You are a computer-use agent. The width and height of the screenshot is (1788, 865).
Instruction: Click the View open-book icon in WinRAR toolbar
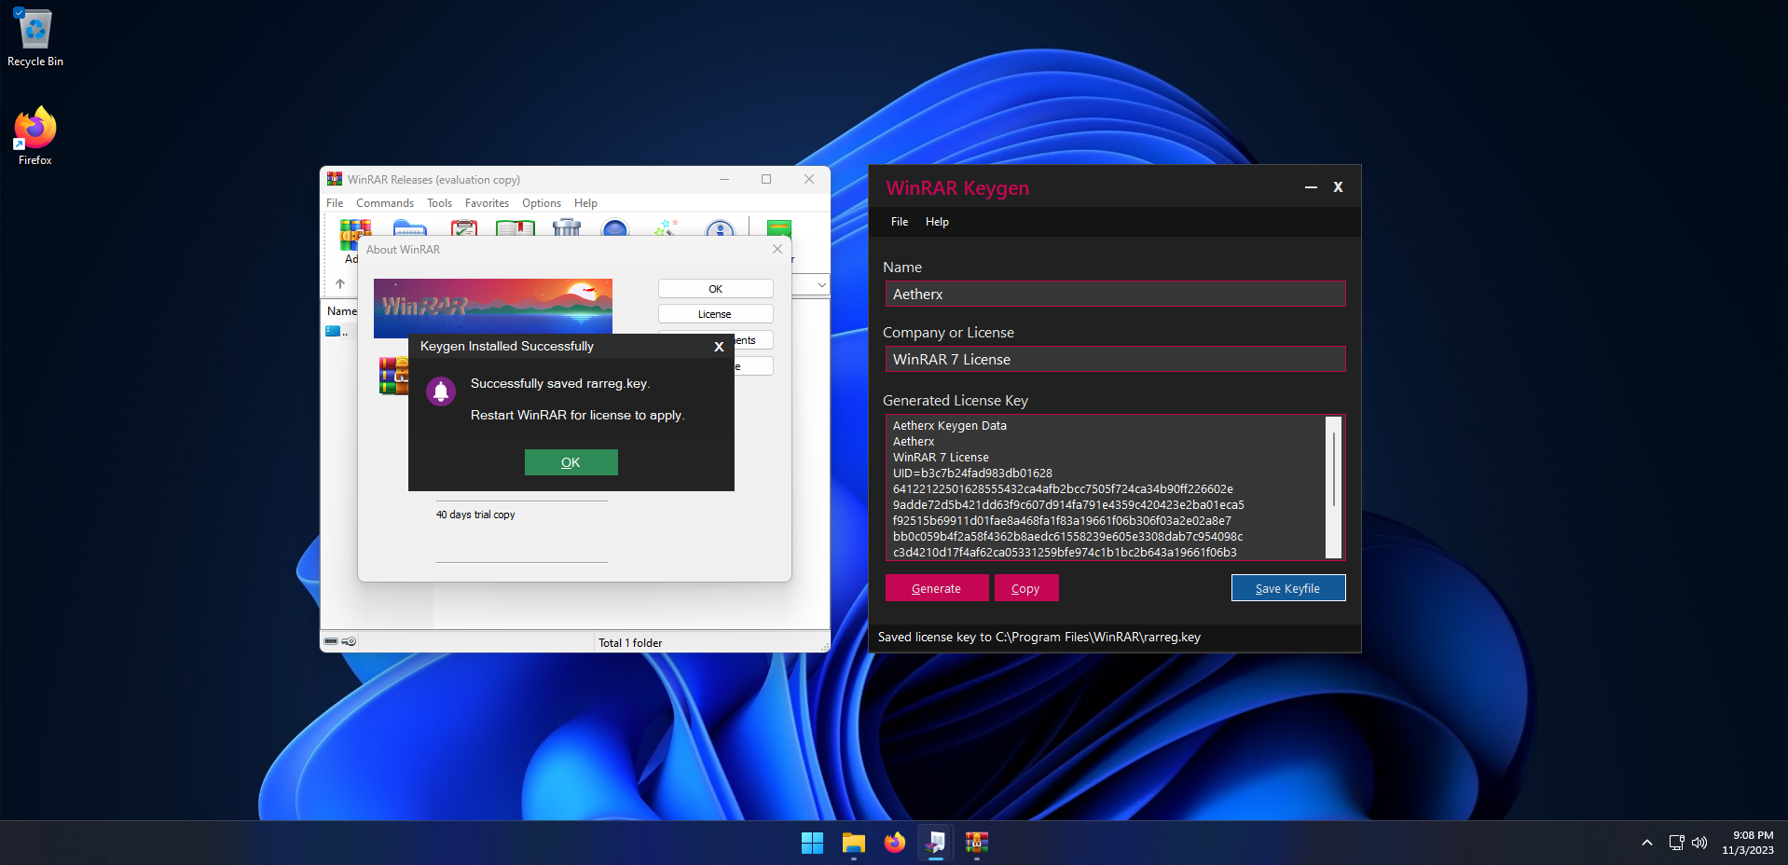515,228
